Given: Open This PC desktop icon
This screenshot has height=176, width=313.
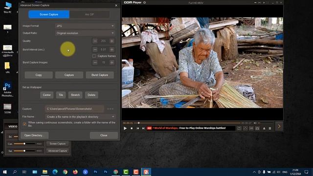Looking at the screenshot, I should tap(8, 8).
